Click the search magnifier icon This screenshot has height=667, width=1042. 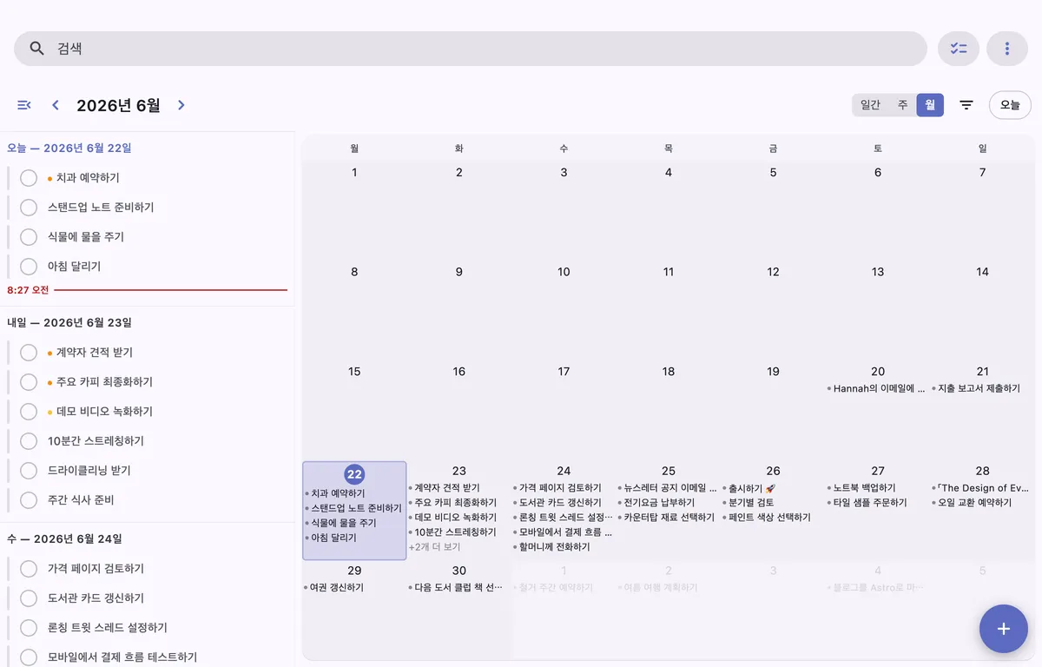(36, 49)
